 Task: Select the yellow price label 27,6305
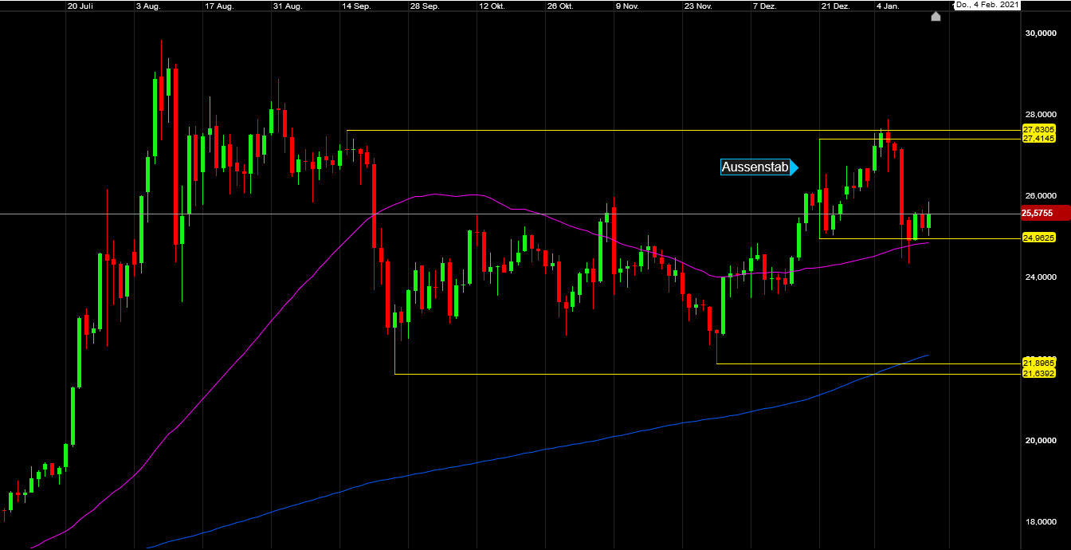point(1038,129)
